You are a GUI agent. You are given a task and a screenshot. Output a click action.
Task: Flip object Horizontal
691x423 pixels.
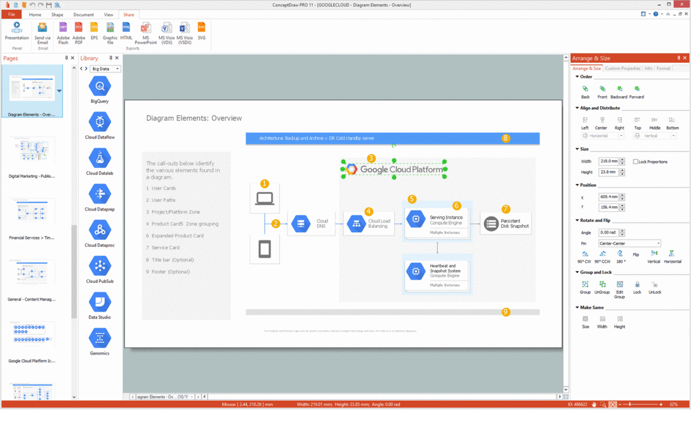click(x=672, y=257)
